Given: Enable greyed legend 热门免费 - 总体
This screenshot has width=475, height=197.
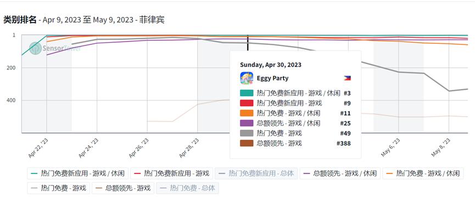Looking at the screenshot, I should click(x=187, y=188).
